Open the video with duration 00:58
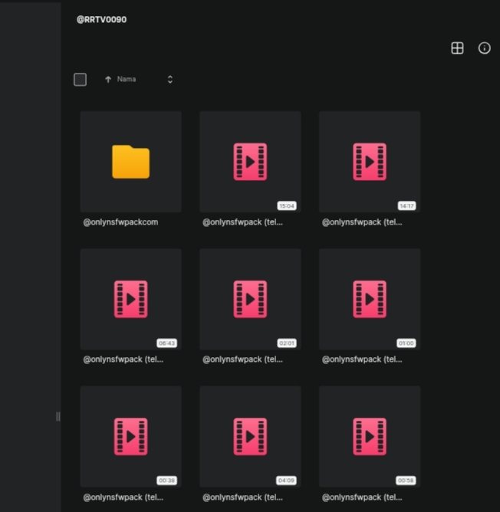Screen dimensions: 500x512 point(370,437)
